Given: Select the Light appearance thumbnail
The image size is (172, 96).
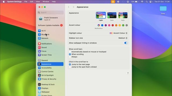Looking at the screenshot, I should (101, 15).
